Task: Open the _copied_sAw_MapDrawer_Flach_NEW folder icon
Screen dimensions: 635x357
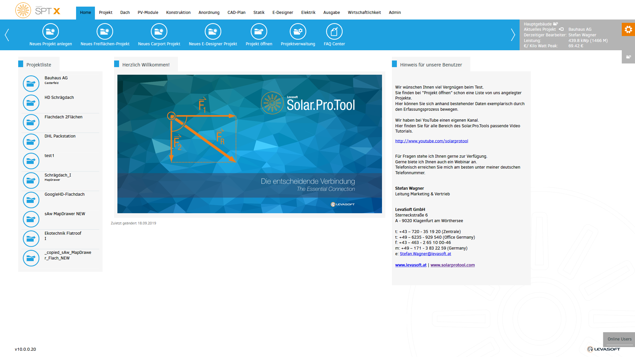Action: (x=31, y=258)
